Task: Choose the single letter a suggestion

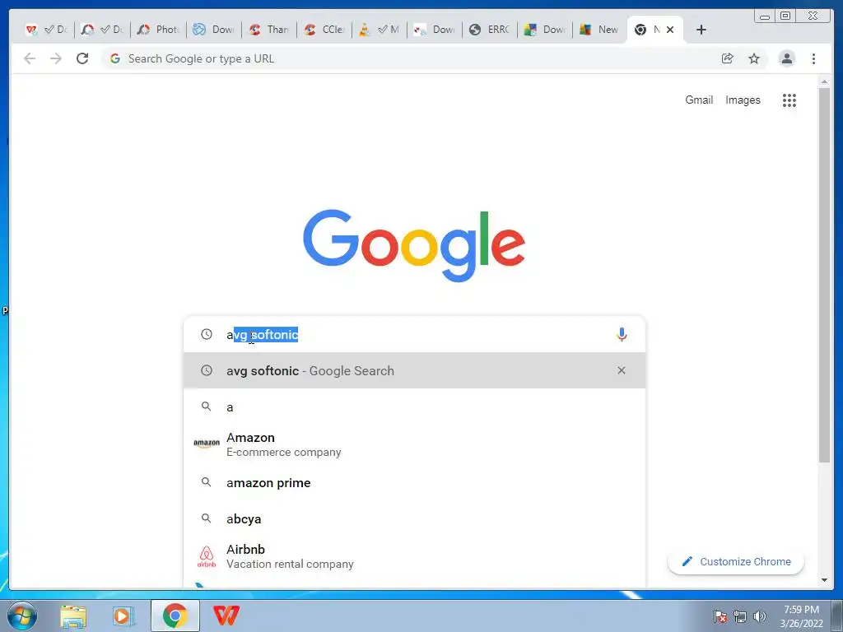Action: point(414,407)
